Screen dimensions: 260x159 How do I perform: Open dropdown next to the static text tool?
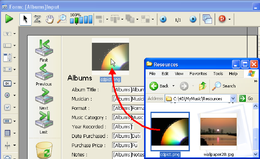(x=15, y=34)
